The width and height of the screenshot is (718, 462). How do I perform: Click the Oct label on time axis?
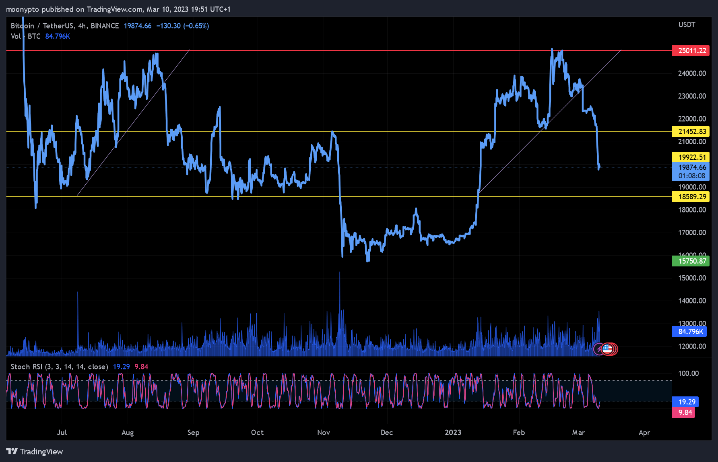point(258,433)
